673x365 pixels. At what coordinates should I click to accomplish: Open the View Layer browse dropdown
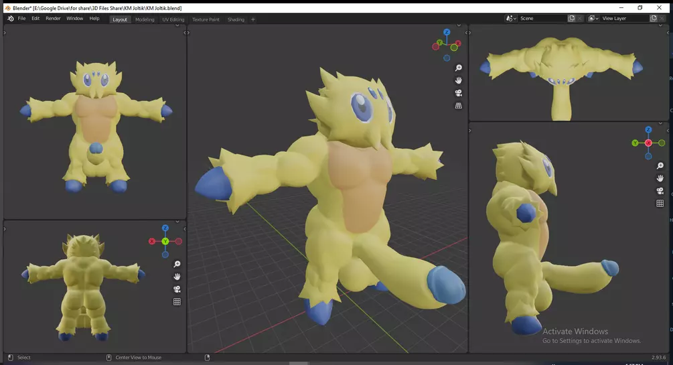click(x=594, y=19)
